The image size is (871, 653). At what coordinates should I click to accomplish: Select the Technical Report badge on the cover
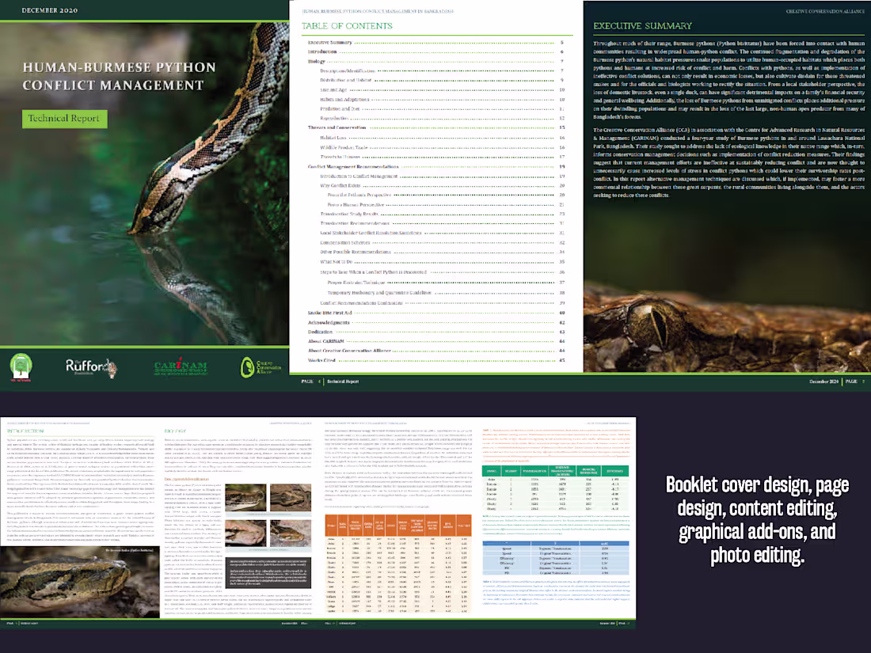point(64,119)
